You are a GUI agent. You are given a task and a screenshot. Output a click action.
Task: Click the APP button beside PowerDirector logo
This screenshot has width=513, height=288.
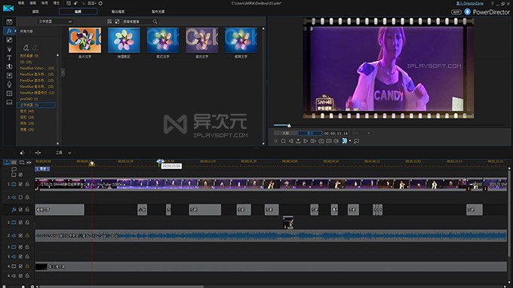456,12
